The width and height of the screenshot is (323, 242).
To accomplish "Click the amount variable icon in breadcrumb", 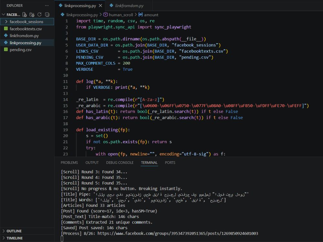I will click(141, 15).
